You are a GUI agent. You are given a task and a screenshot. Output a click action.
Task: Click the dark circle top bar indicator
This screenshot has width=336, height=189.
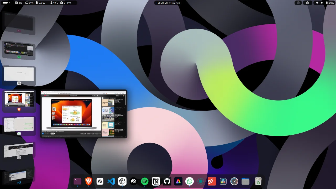tap(298, 3)
